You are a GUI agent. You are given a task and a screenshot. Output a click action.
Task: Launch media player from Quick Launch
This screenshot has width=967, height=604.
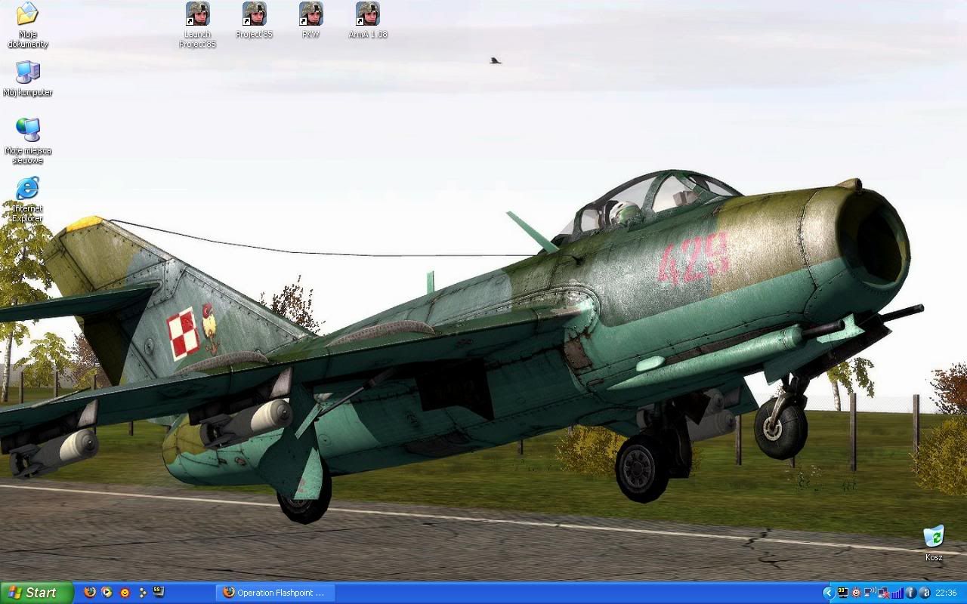tap(107, 593)
